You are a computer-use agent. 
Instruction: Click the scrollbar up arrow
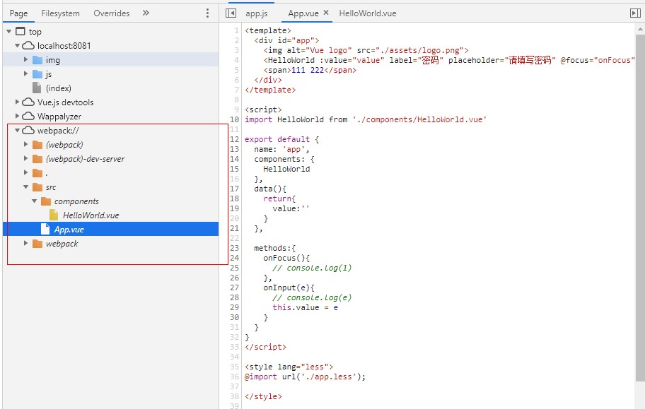pos(640,29)
